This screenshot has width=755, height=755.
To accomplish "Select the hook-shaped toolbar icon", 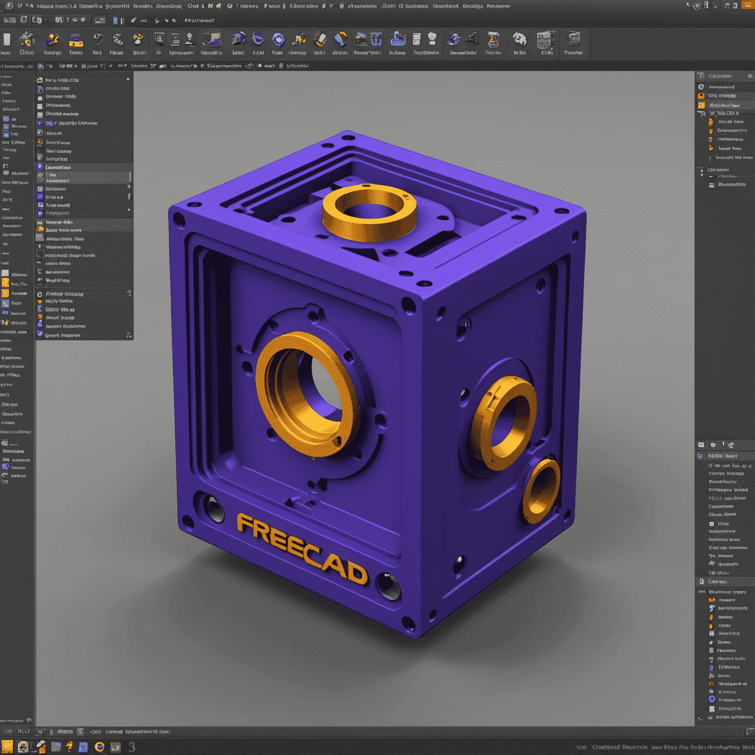I will (98, 39).
